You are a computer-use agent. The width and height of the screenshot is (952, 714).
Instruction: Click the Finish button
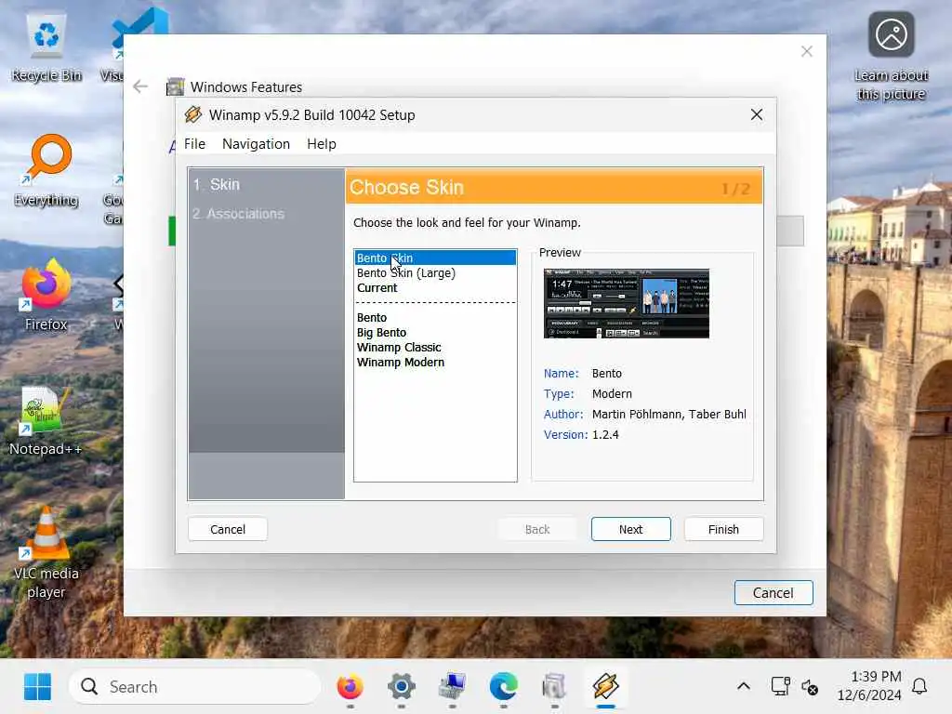pyautogui.click(x=723, y=529)
